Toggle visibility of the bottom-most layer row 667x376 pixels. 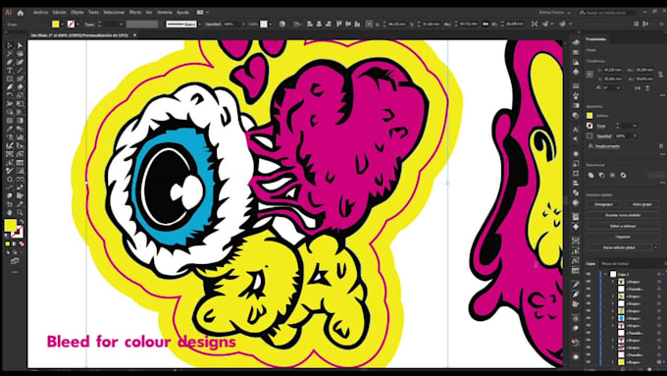(589, 362)
